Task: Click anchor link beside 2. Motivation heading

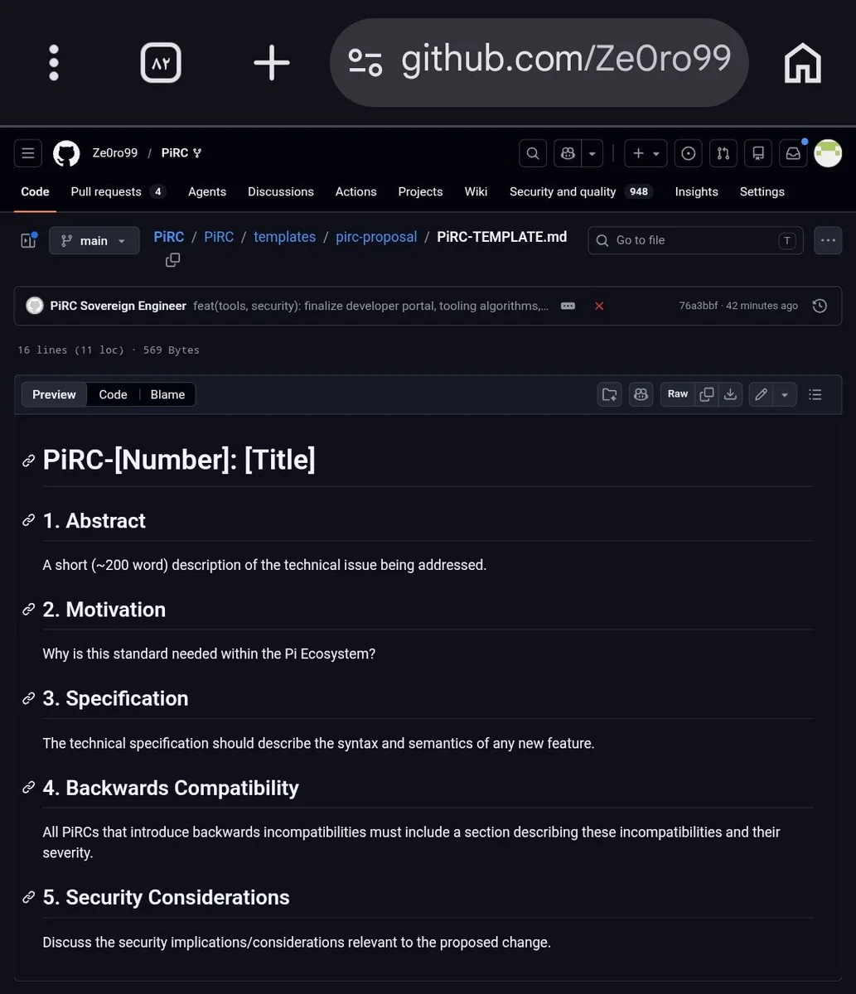Action: (28, 610)
